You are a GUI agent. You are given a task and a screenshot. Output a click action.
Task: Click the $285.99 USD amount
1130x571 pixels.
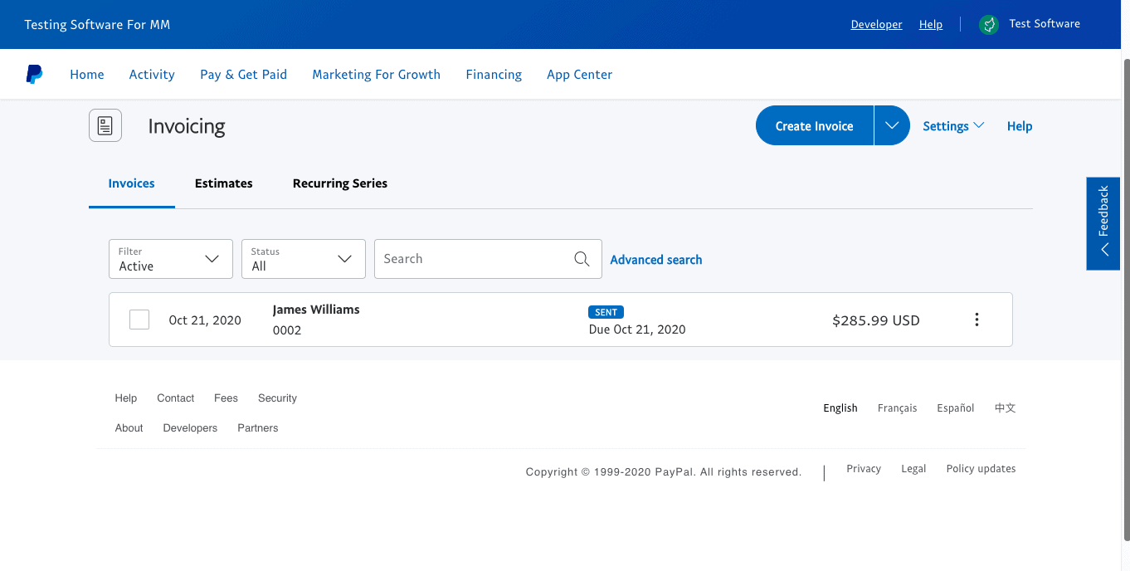point(876,320)
